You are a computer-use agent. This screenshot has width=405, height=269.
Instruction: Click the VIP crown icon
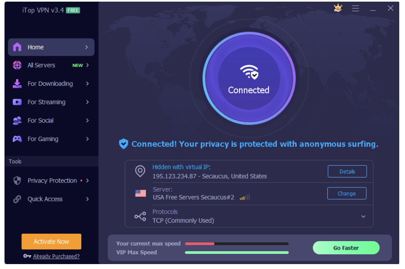click(338, 8)
